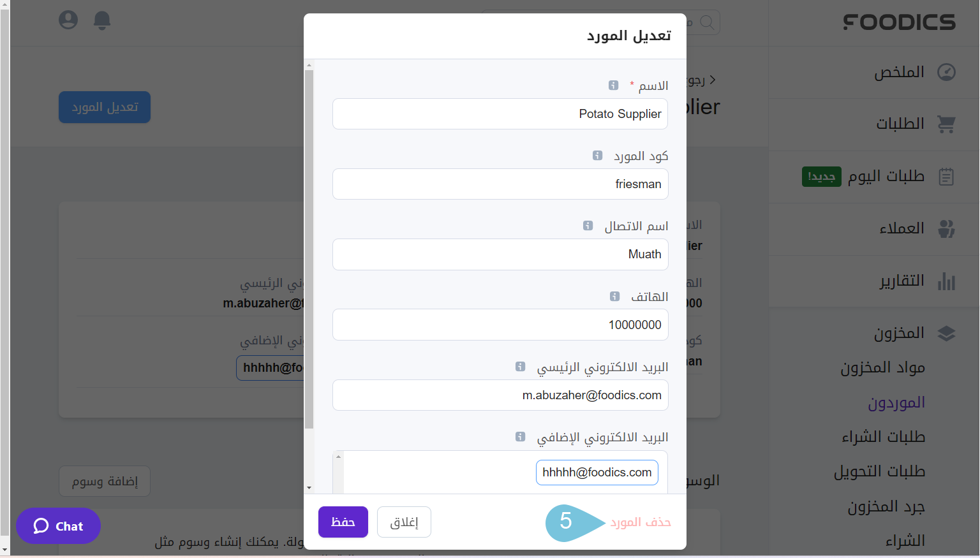This screenshot has width=980, height=558.
Task: Close the dialog with إغلاق button
Action: [x=404, y=522]
